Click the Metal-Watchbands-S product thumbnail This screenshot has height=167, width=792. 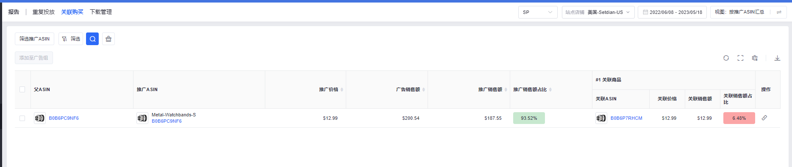coord(142,118)
